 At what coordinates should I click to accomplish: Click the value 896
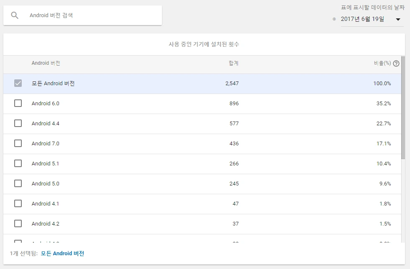click(234, 104)
